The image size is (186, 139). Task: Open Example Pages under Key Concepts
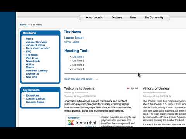click(x=35, y=102)
